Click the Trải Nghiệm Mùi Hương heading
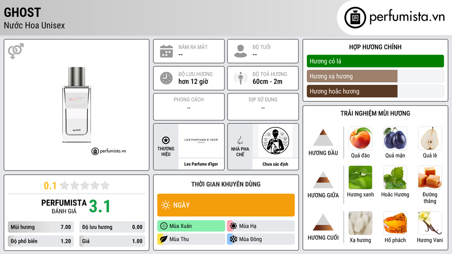This screenshot has width=452, height=254. pyautogui.click(x=375, y=113)
